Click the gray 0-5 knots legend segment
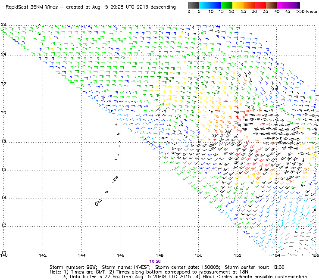The width and height of the screenshot is (319, 280). pos(193,6)
